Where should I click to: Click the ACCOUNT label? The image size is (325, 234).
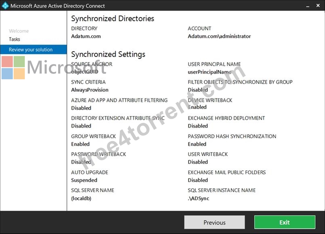(199, 28)
